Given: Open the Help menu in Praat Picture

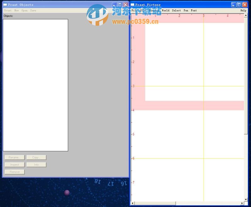Looking at the screenshot, I should pyautogui.click(x=243, y=10).
